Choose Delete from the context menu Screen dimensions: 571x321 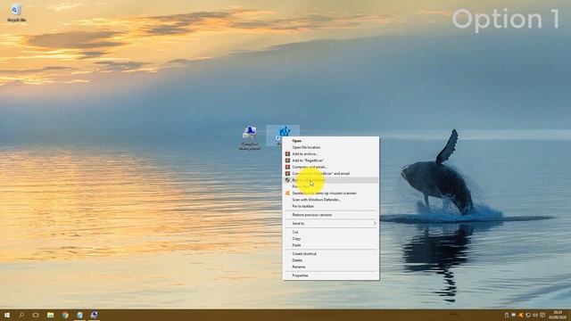tap(331, 260)
